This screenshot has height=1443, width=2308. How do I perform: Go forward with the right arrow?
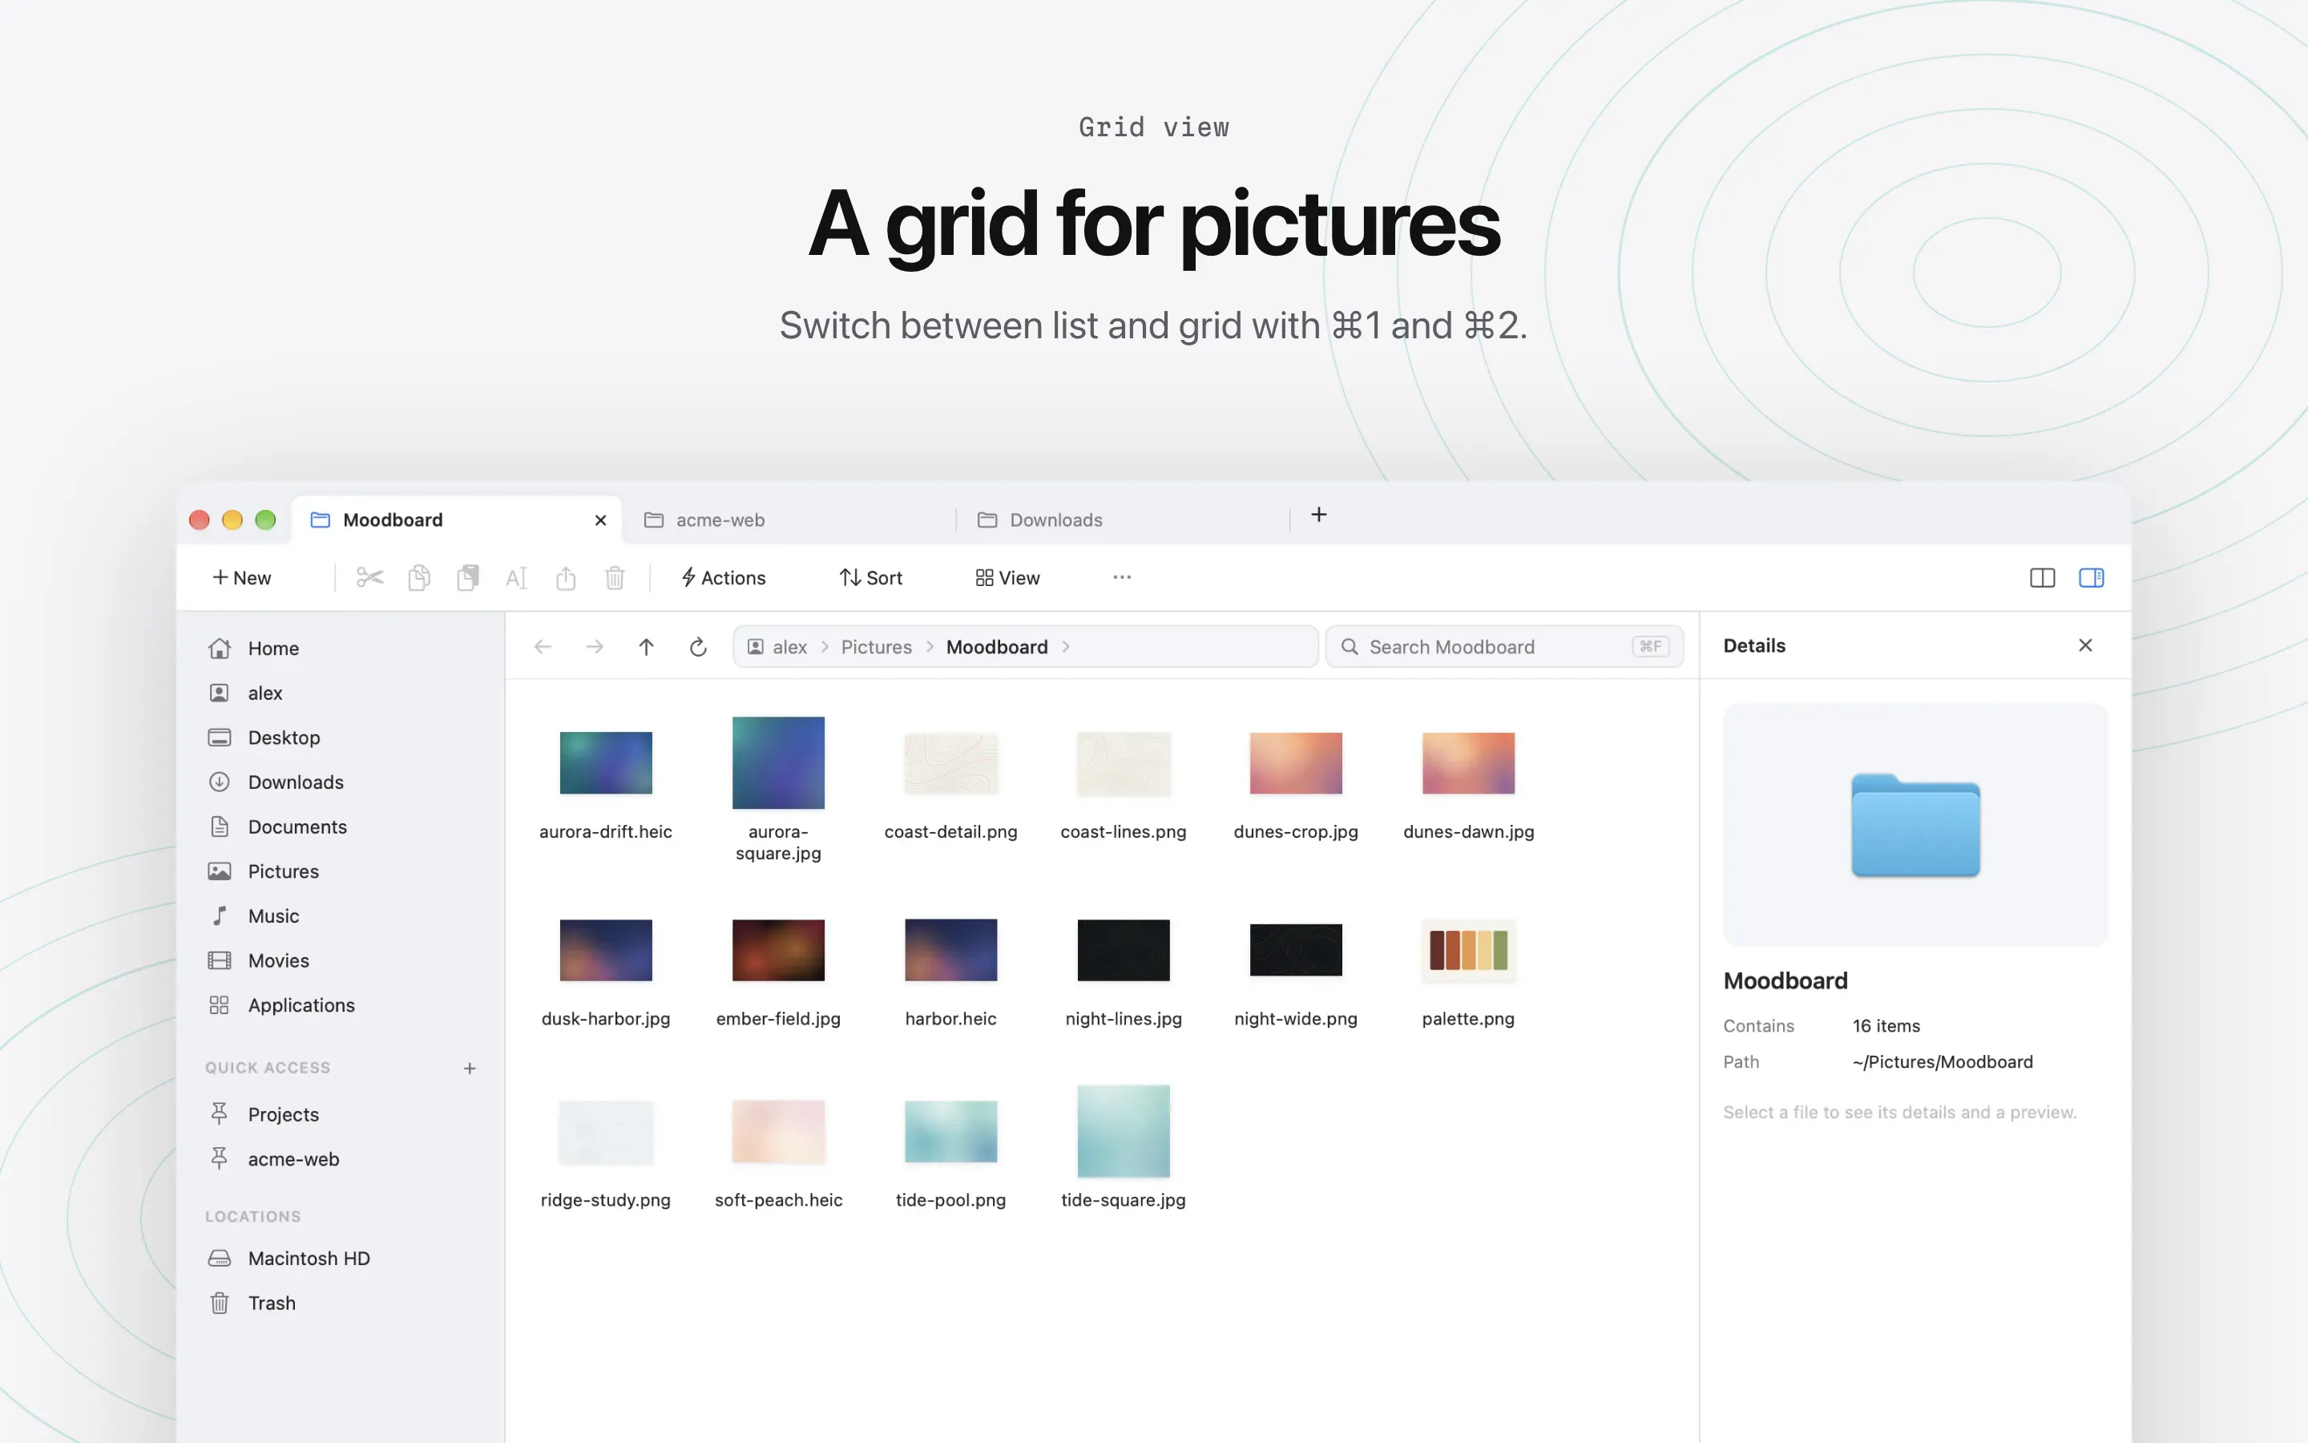pyautogui.click(x=595, y=647)
